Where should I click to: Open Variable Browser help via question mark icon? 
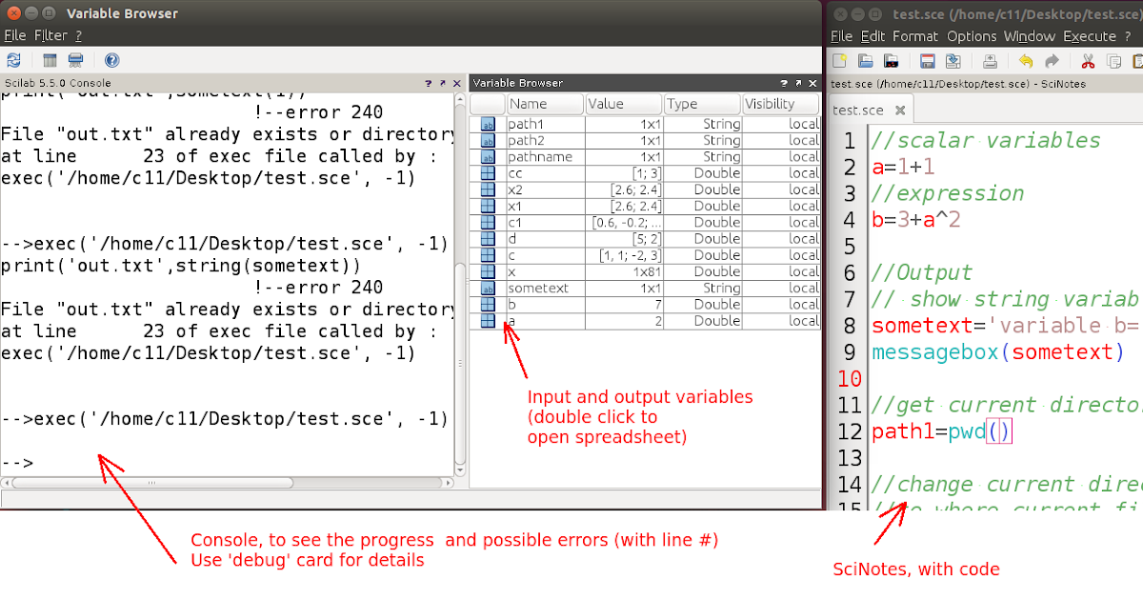click(x=111, y=59)
